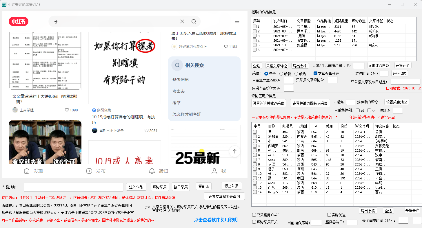
Task: Click the 停止采集 button
Action: click(231, 186)
